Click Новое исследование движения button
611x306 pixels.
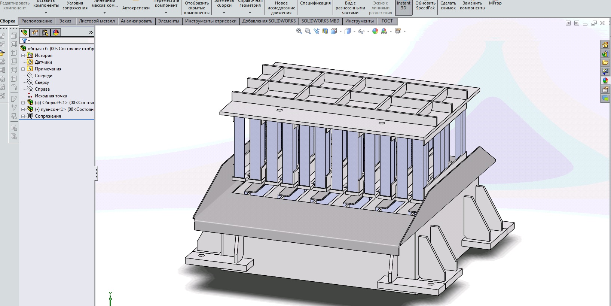[x=281, y=7]
